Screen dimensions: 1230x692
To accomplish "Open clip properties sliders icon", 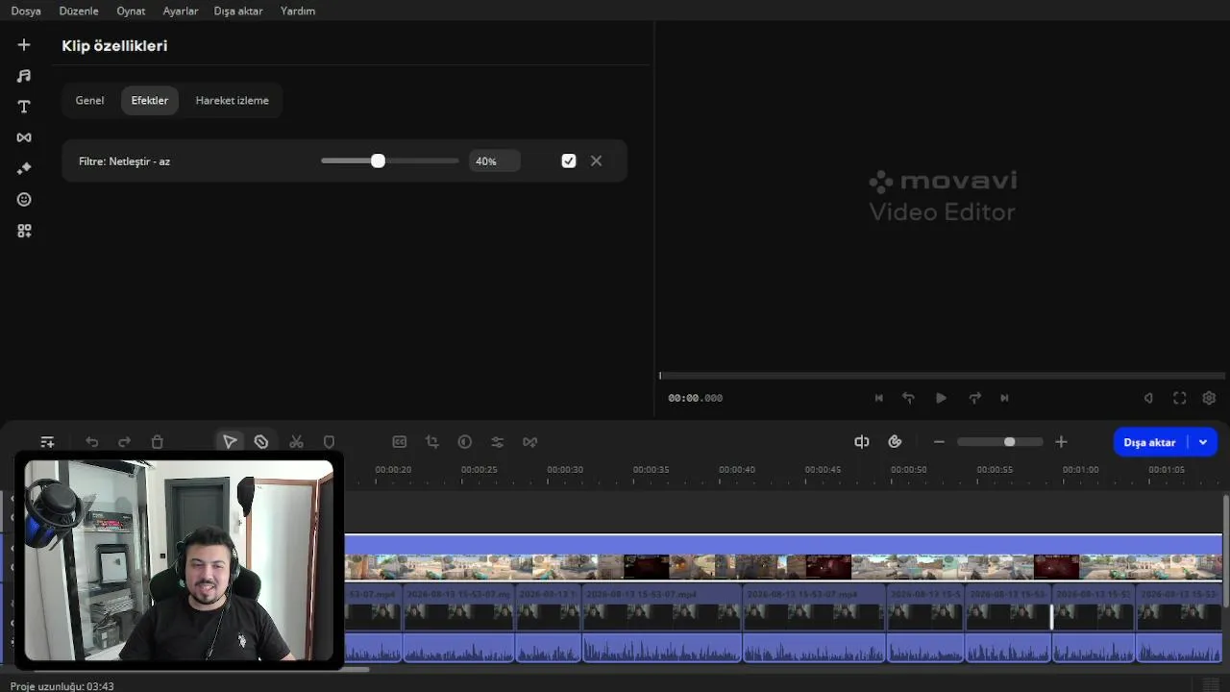I will (x=498, y=442).
